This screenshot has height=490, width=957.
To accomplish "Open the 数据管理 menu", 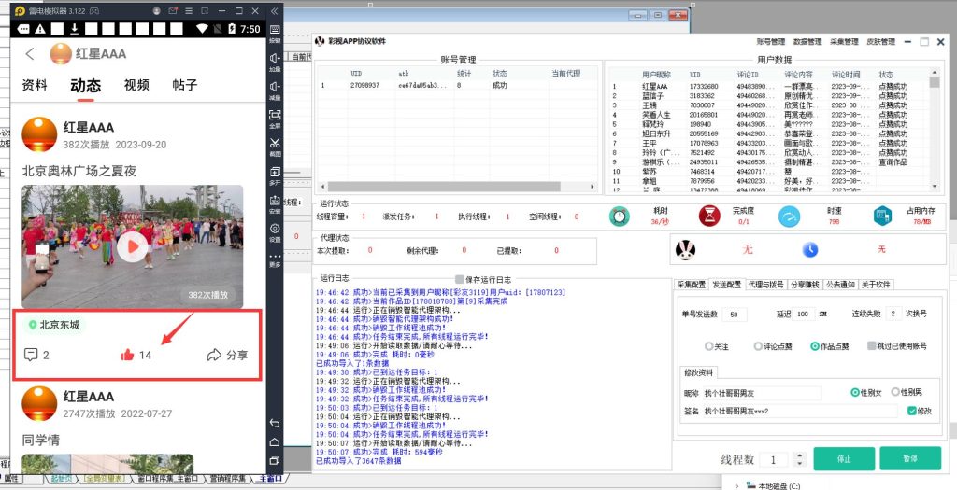I will click(807, 42).
